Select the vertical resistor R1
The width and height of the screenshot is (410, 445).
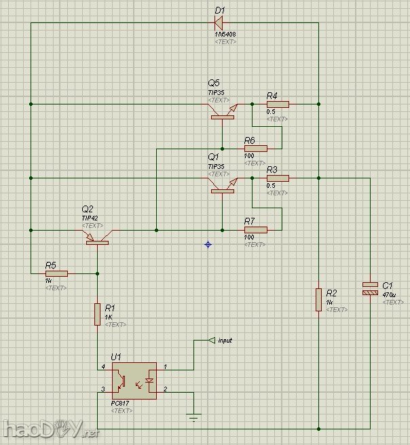click(x=98, y=314)
